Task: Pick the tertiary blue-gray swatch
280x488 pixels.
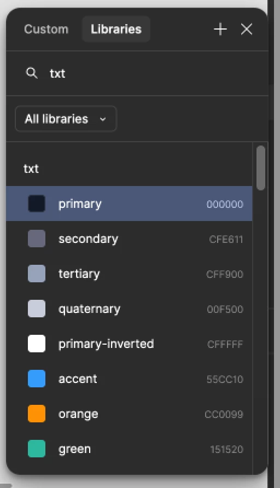Action: tap(37, 274)
